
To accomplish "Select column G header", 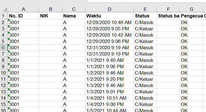I will [191, 9].
